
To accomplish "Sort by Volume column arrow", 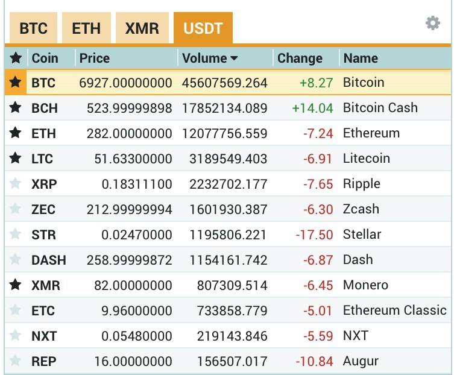I will (234, 58).
